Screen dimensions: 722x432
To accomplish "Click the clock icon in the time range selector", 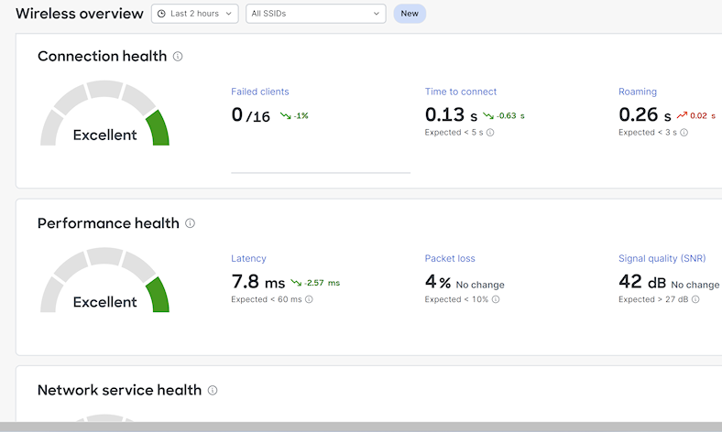I will (161, 14).
